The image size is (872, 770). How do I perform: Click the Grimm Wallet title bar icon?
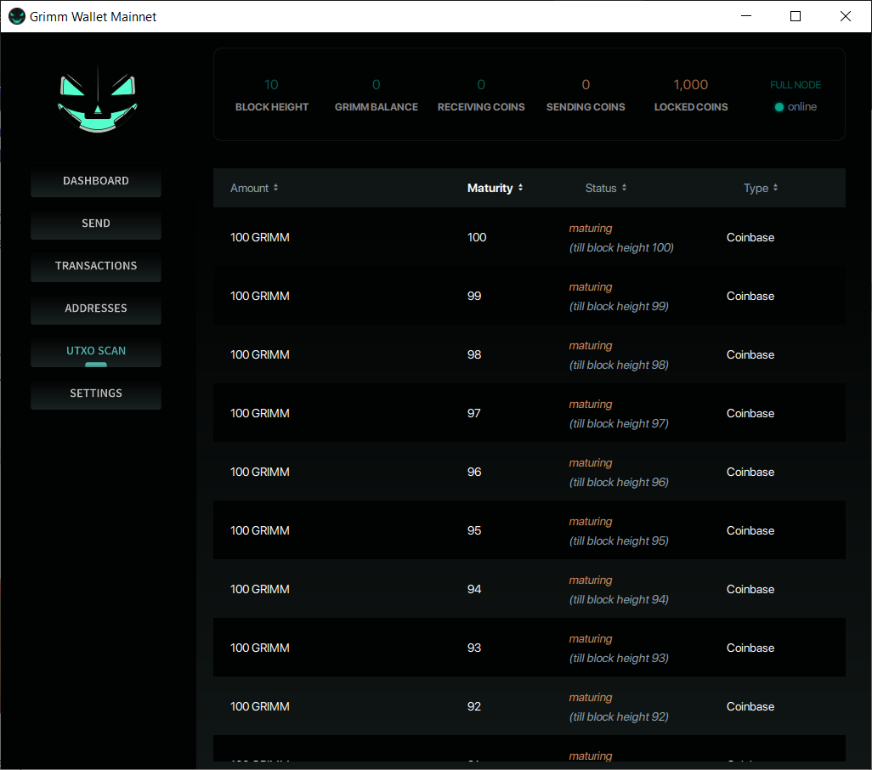pos(17,17)
